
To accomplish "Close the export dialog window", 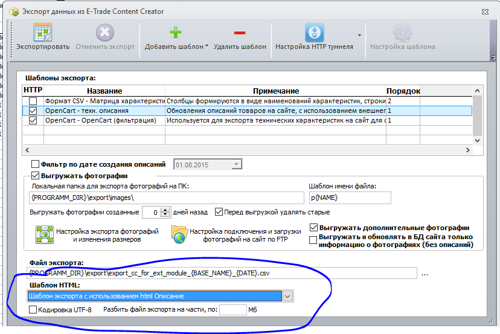I will pos(485,12).
